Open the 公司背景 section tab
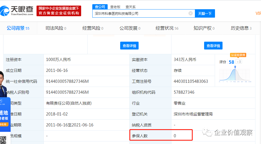The image size is (261, 144). [18, 28]
